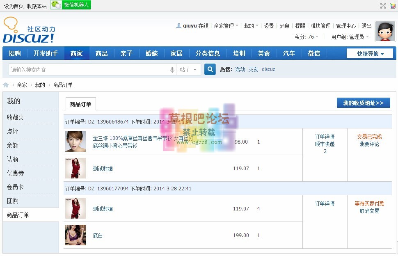
Task: Click the home breadcrumb icon
Action: click(6, 85)
